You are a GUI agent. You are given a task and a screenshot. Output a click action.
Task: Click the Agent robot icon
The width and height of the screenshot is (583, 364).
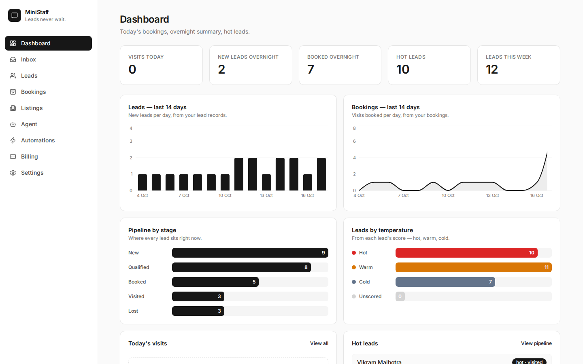coord(13,124)
